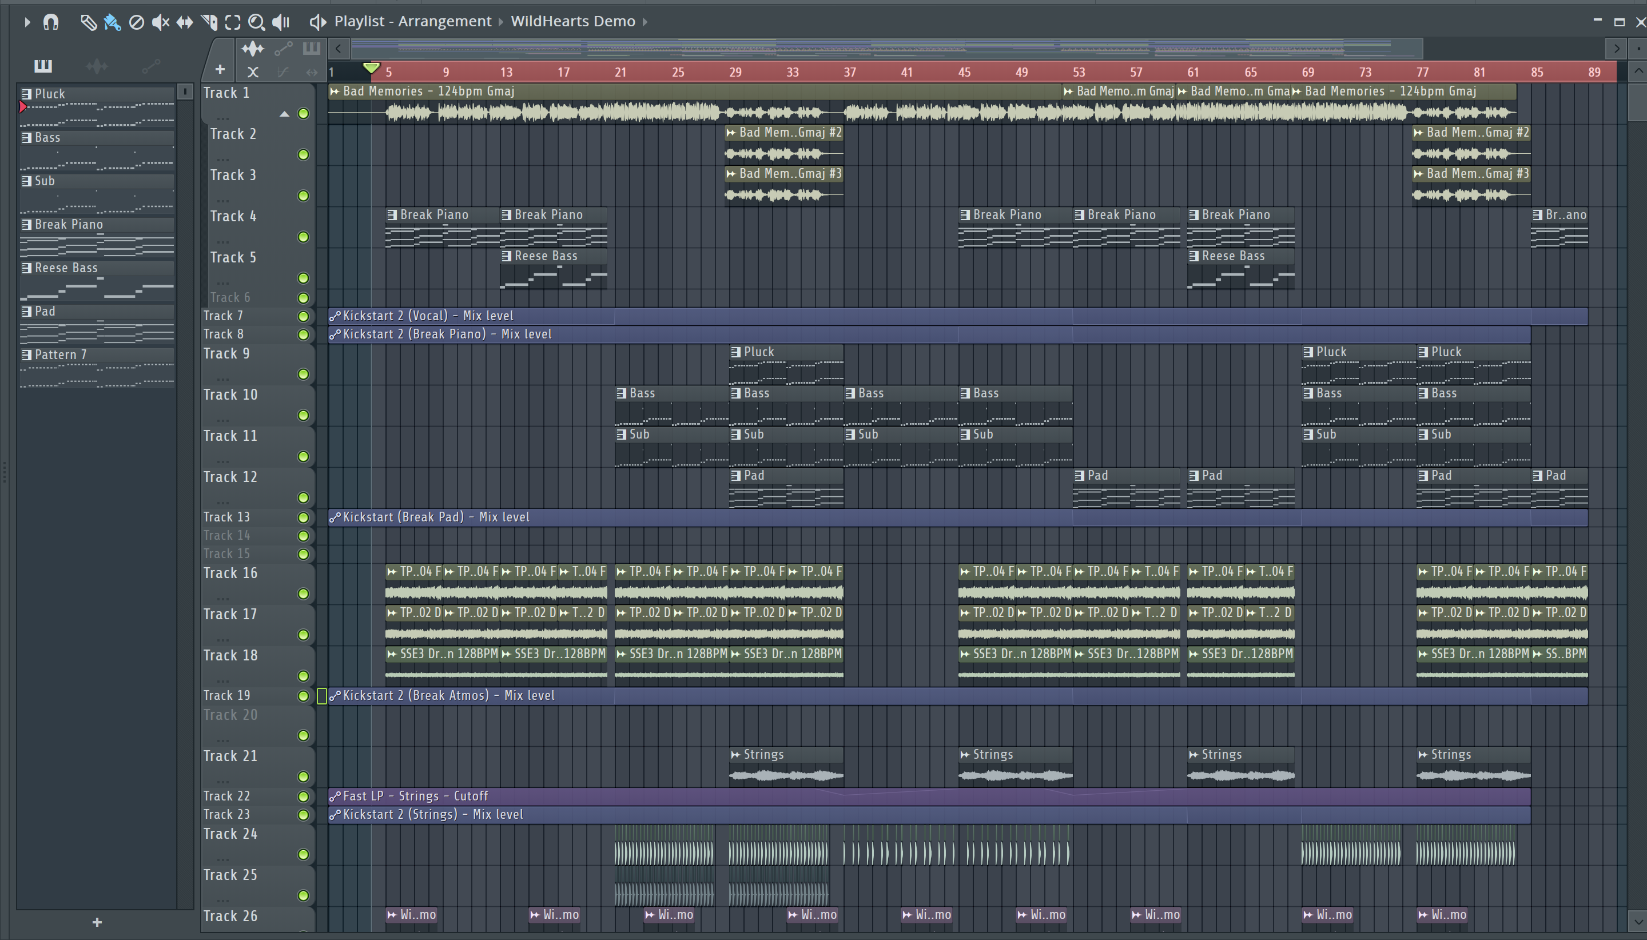Select the Delete tool
The width and height of the screenshot is (1647, 940).
tap(136, 23)
